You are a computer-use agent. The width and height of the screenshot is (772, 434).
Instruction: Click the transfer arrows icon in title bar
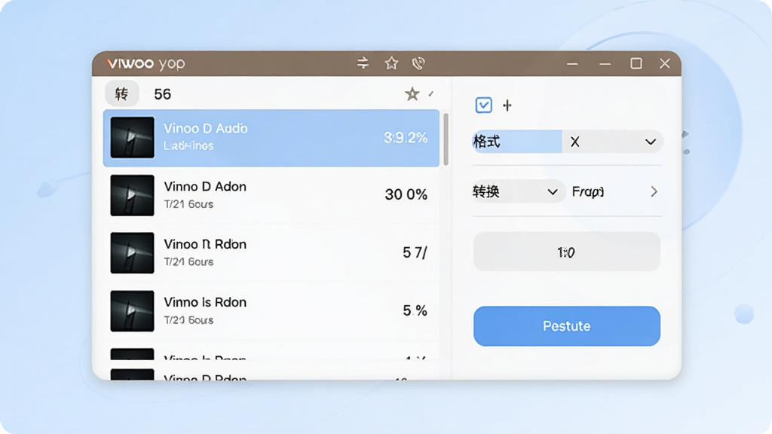coord(363,63)
